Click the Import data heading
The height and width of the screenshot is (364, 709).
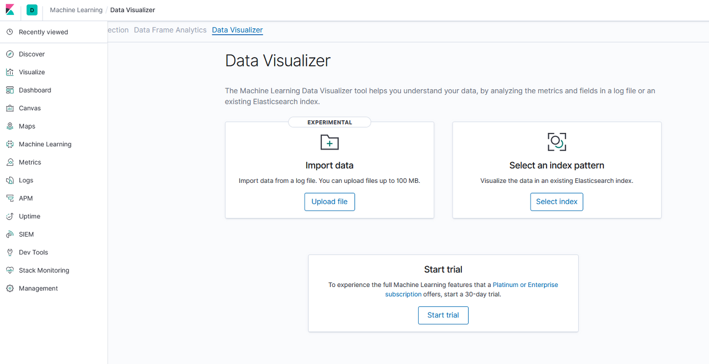point(330,165)
